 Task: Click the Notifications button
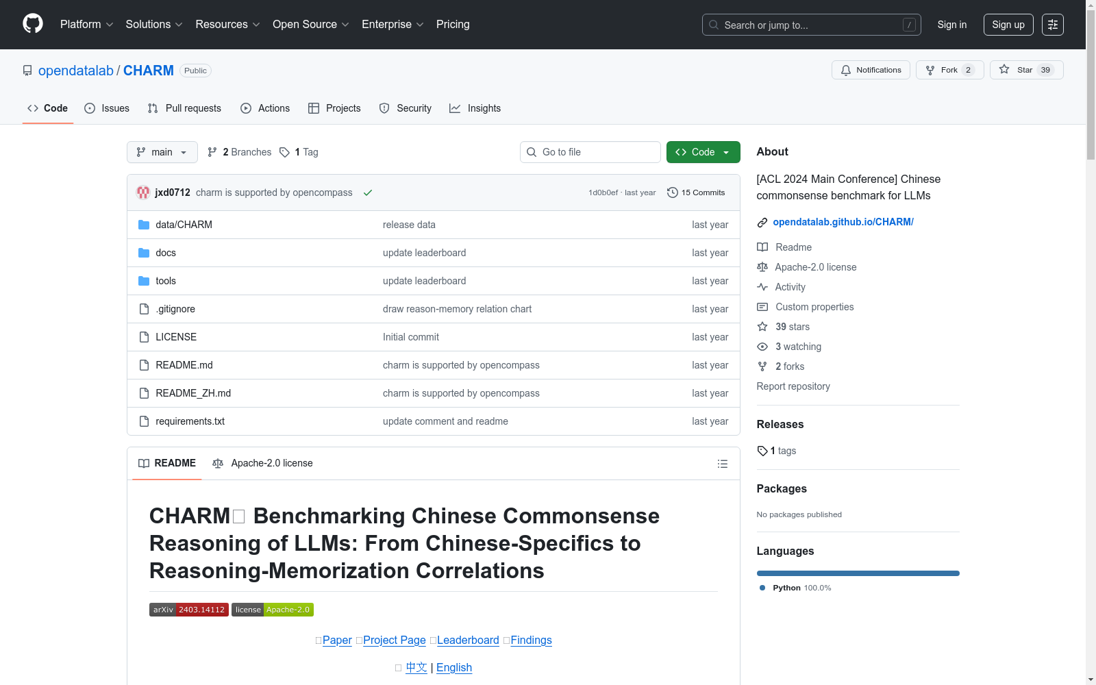pyautogui.click(x=871, y=70)
